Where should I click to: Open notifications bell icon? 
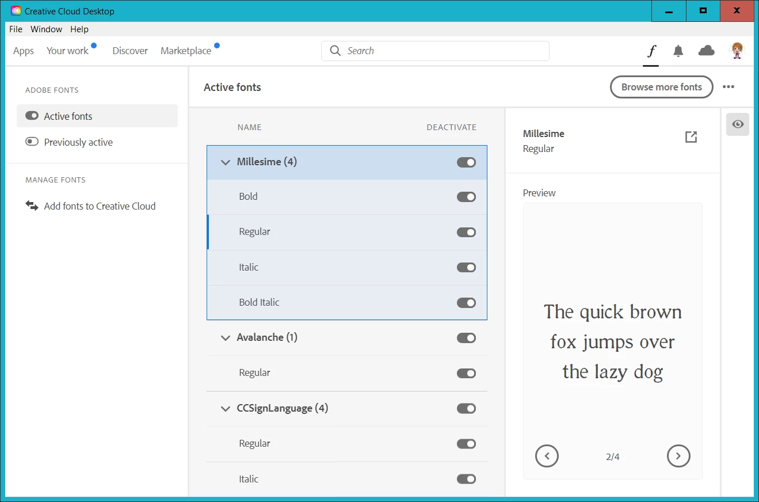tap(678, 51)
